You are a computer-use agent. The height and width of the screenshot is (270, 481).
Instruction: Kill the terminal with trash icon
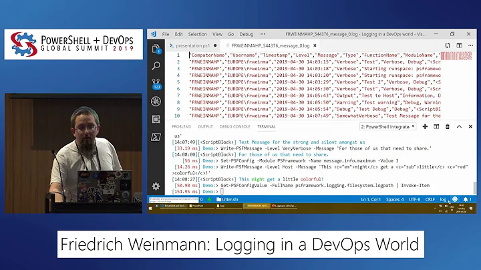pos(448,126)
